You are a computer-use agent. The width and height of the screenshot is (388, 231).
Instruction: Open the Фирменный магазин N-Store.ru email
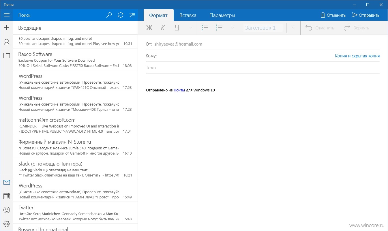tap(75, 147)
